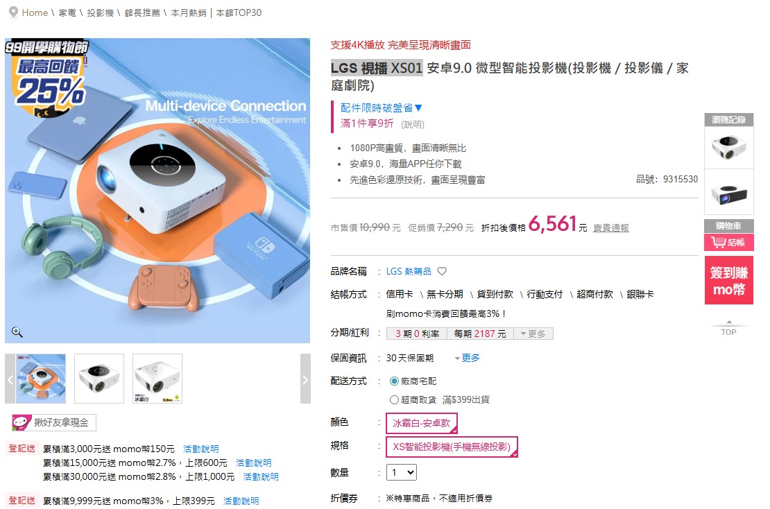This screenshot has height=509, width=770.
Task: Expand 配件限時破盤省 promotion
Action: coord(381,108)
